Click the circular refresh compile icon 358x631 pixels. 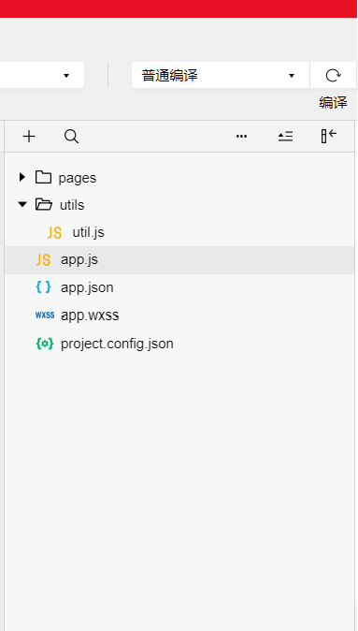pos(333,75)
